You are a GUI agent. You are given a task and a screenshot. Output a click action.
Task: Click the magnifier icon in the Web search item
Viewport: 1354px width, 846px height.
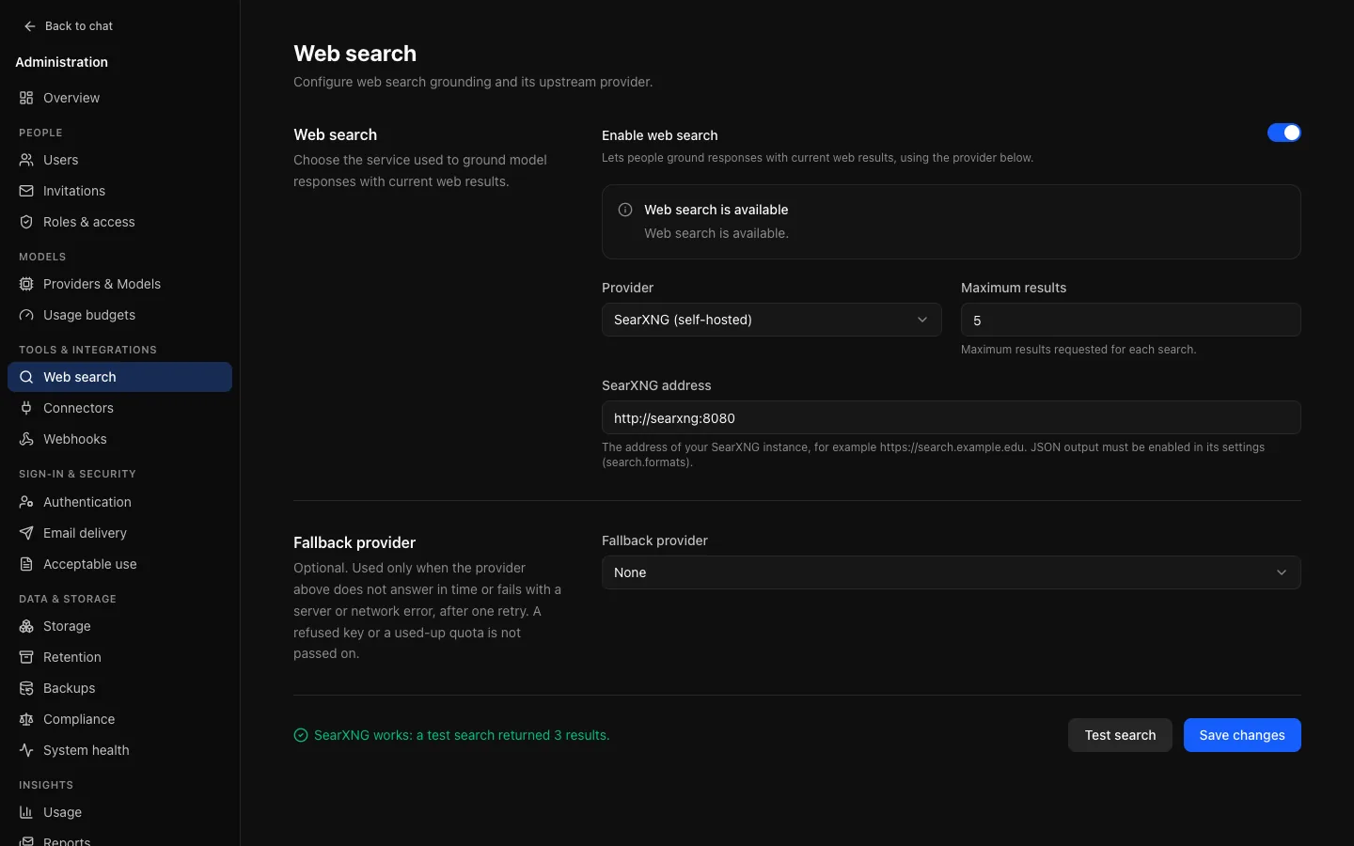pyautogui.click(x=26, y=377)
